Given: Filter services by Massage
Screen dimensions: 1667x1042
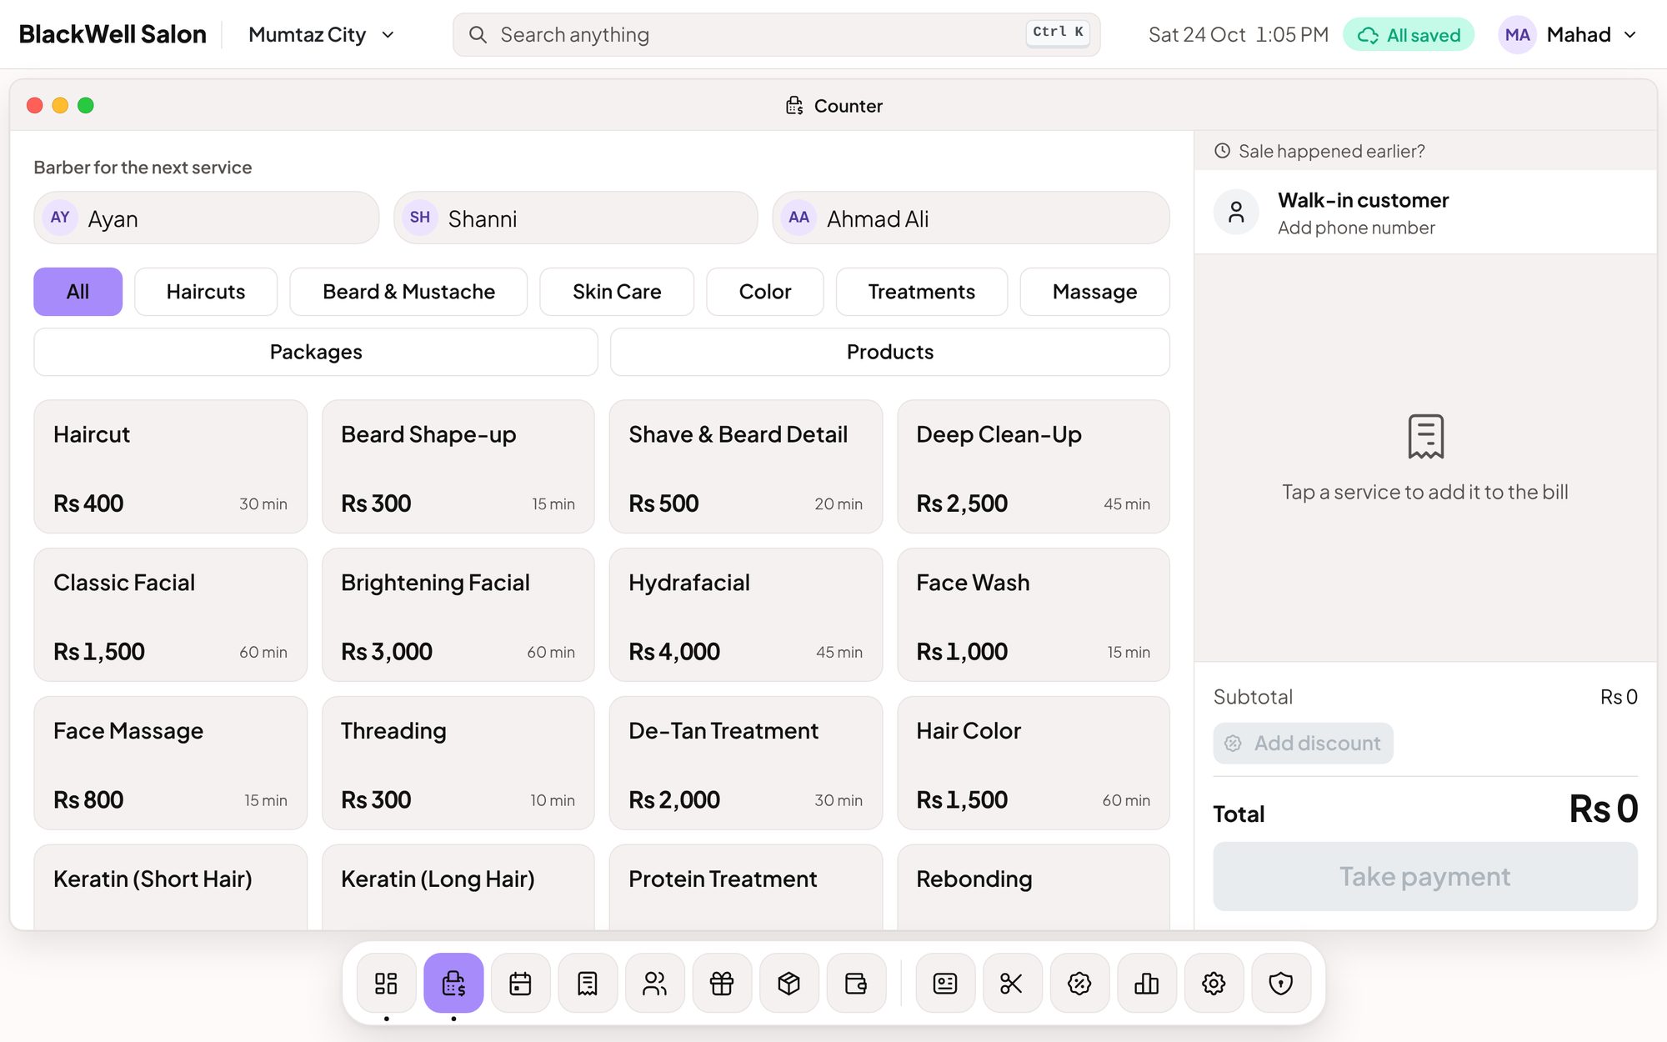Looking at the screenshot, I should tap(1094, 292).
